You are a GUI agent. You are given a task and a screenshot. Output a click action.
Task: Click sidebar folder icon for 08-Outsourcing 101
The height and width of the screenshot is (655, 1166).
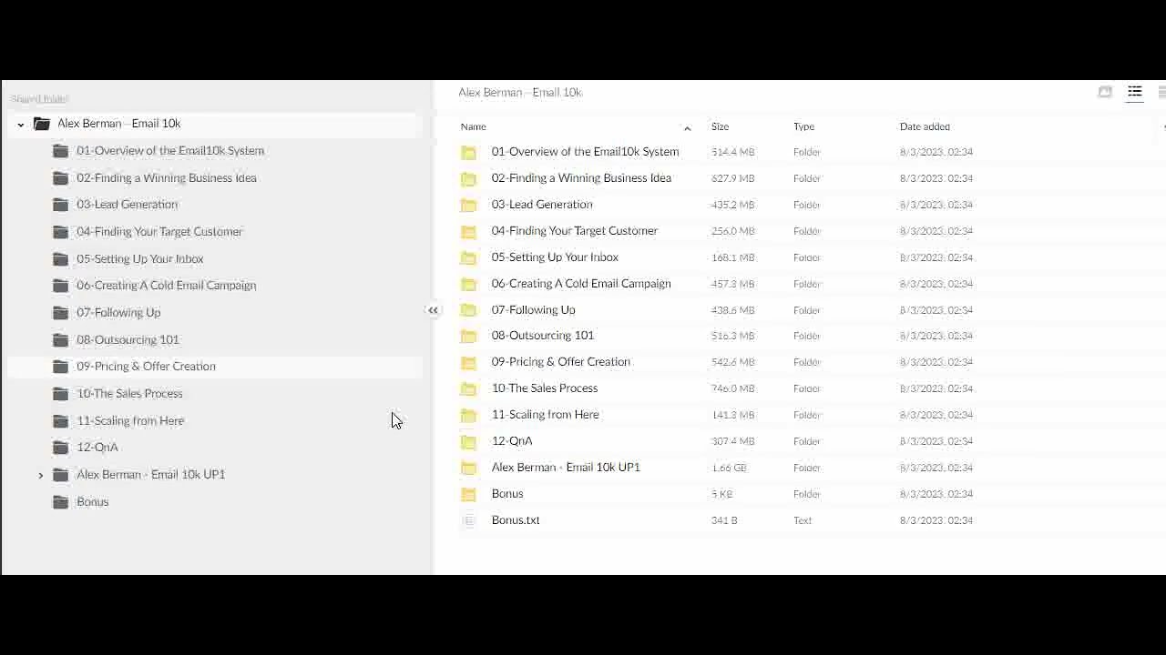click(x=61, y=340)
